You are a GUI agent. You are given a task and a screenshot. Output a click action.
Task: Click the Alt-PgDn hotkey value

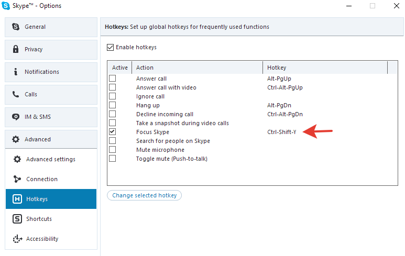click(279, 105)
